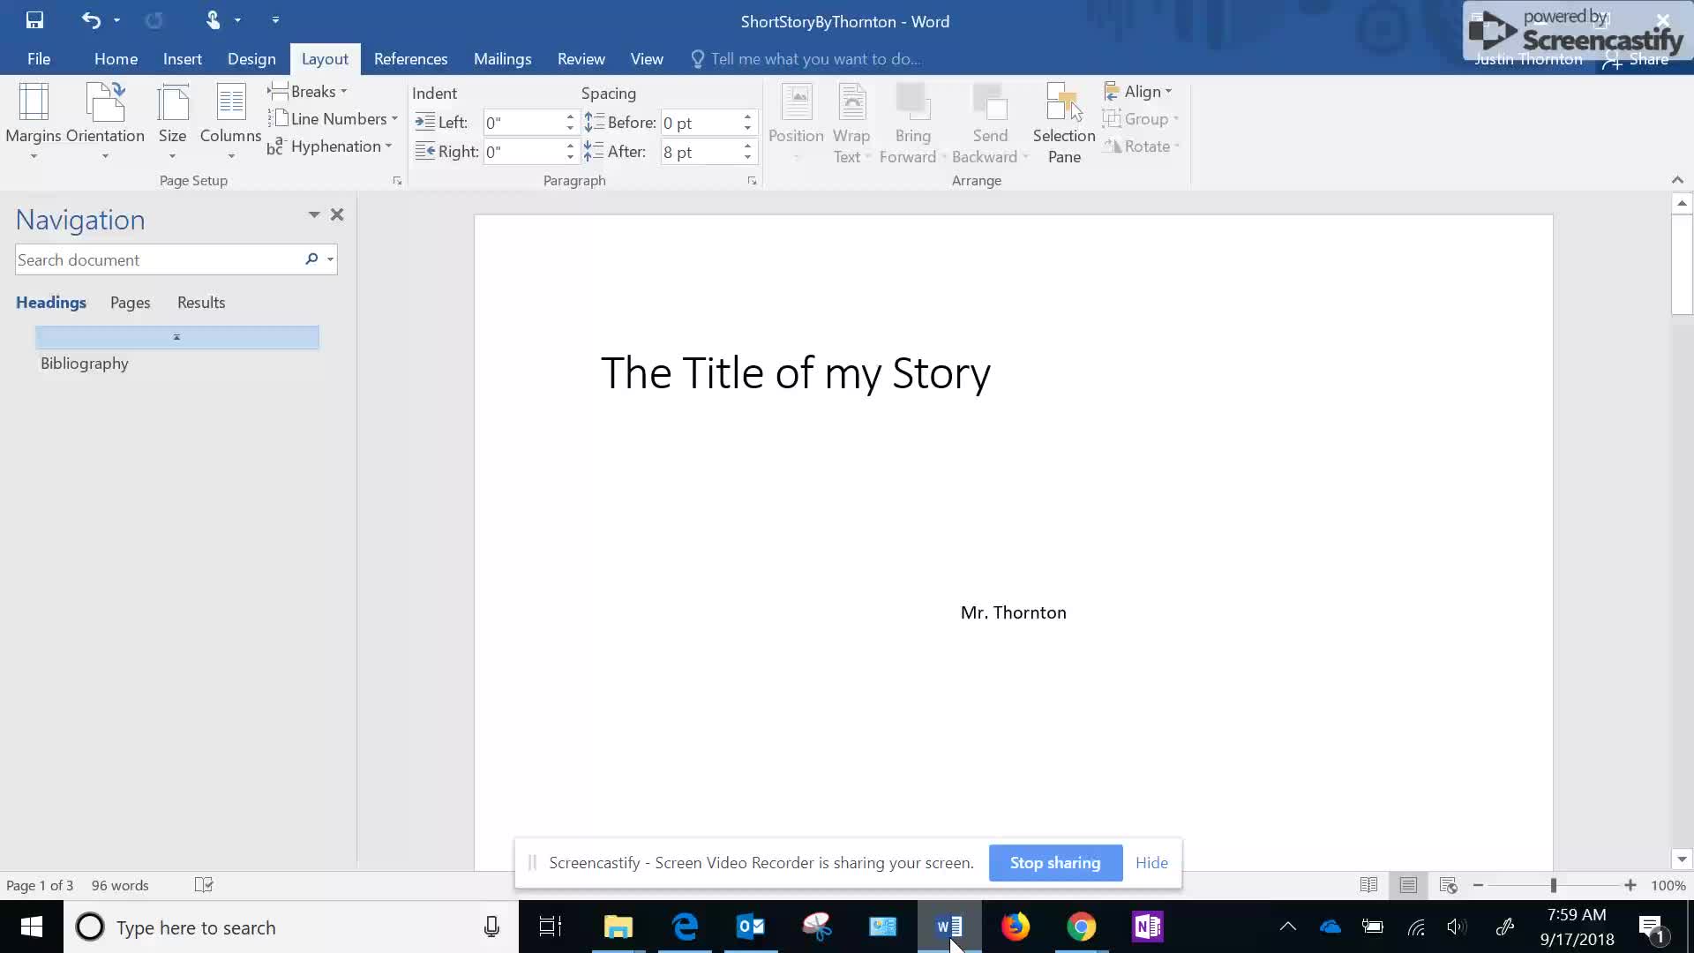This screenshot has height=953, width=1694.
Task: Open Page Setup dialog launcher
Action: point(397,181)
